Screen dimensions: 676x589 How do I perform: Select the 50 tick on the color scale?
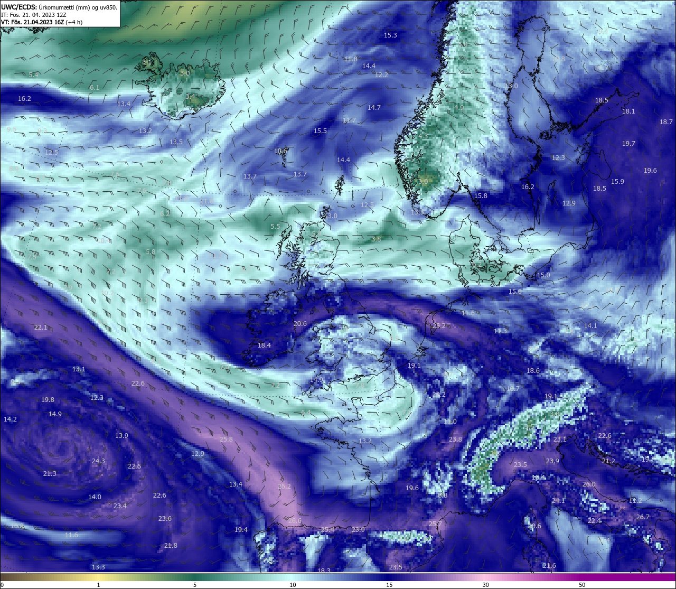[582, 585]
